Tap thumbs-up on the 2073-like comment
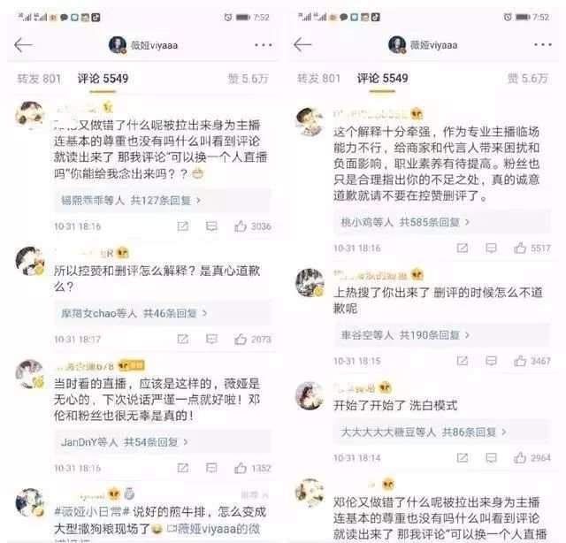Screen dimensions: 566x543 [x=241, y=339]
